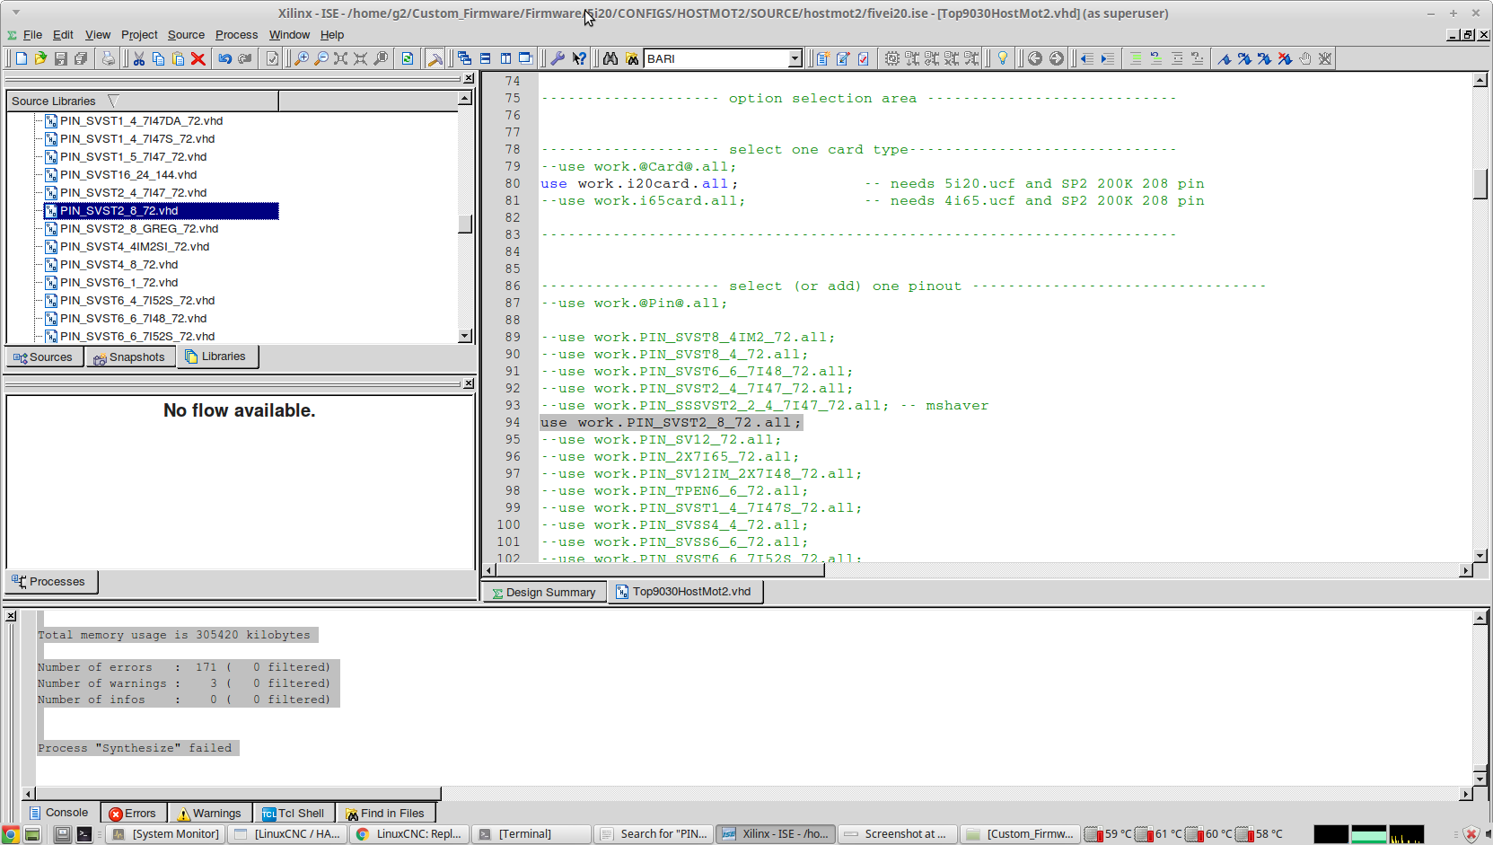This screenshot has height=845, width=1493.
Task: Click the BARI search input field
Action: (716, 58)
